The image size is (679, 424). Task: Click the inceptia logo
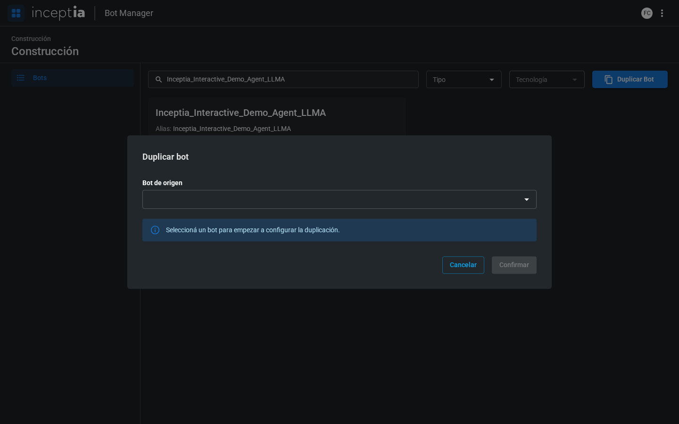(x=58, y=13)
